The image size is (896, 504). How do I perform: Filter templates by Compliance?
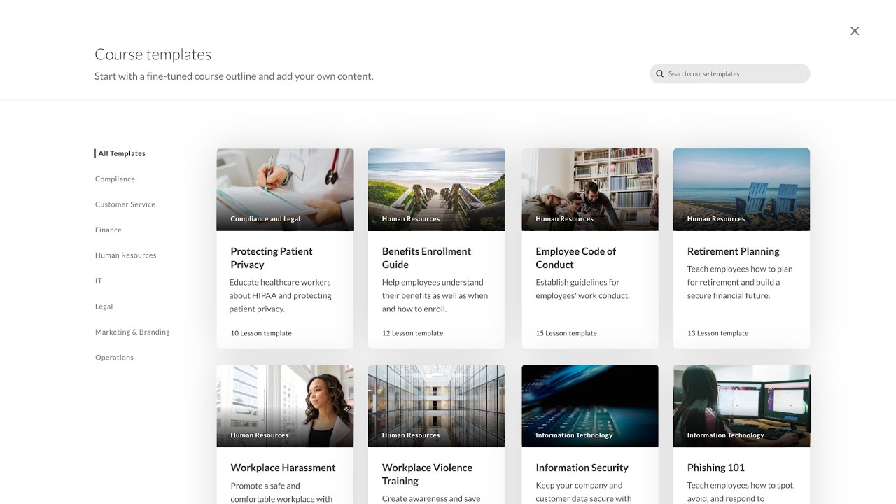pyautogui.click(x=115, y=179)
